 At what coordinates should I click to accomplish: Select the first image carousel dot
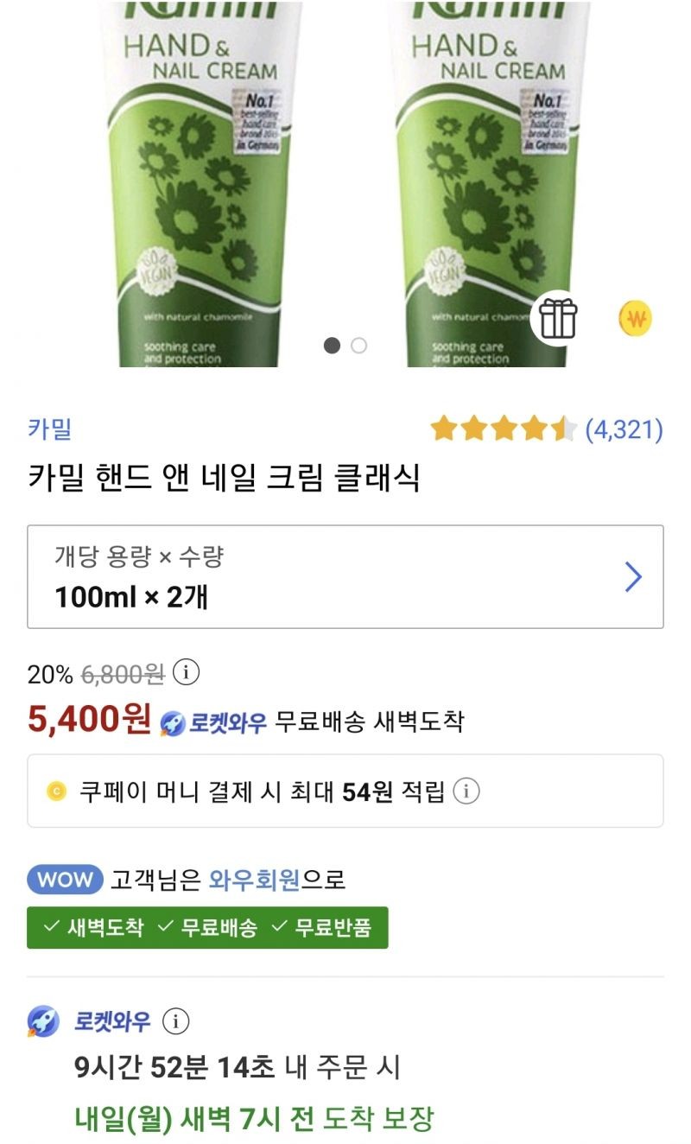click(x=332, y=346)
